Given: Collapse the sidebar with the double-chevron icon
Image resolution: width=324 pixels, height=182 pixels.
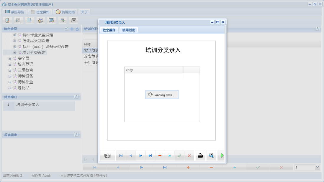Looking at the screenshot, I should click(67, 29).
